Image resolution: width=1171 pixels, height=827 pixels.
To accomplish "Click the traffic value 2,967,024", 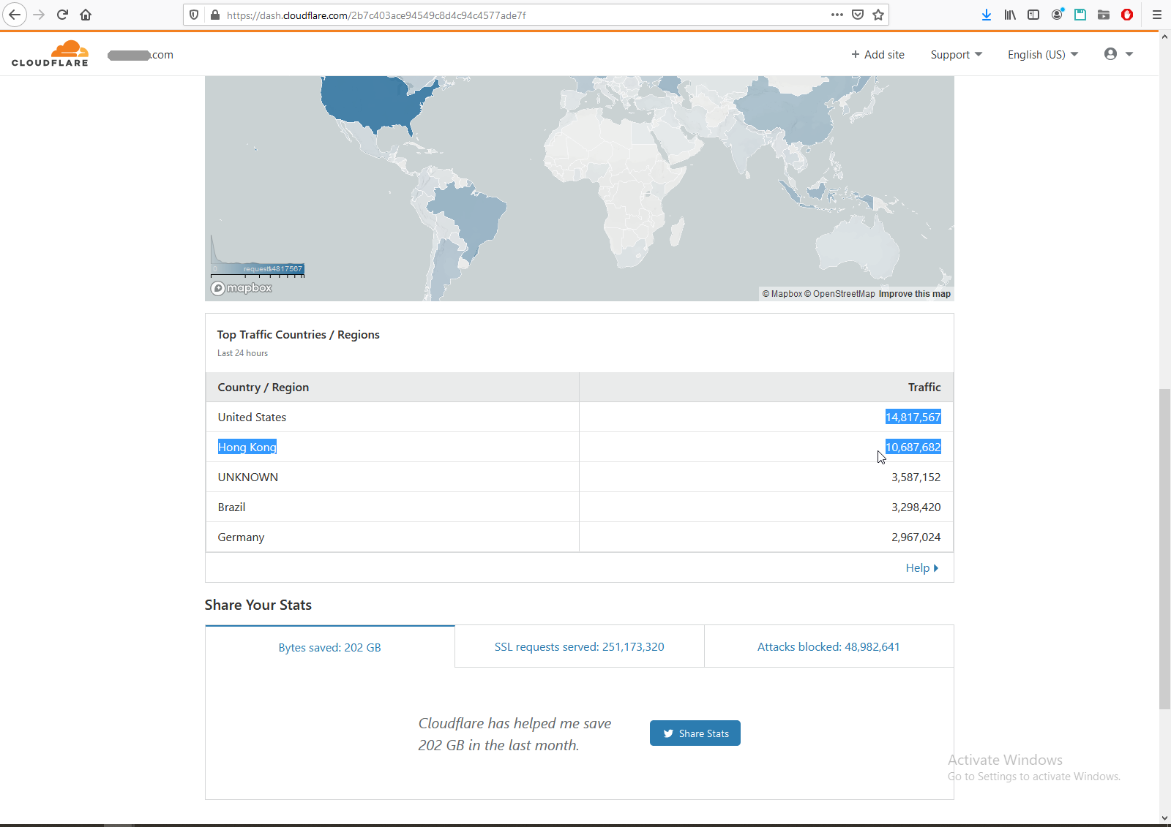I will coord(916,537).
